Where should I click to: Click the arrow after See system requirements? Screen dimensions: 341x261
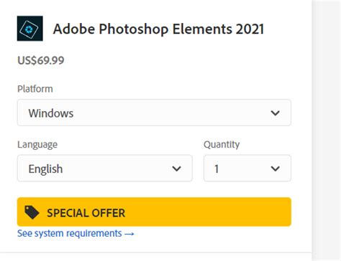(x=129, y=234)
